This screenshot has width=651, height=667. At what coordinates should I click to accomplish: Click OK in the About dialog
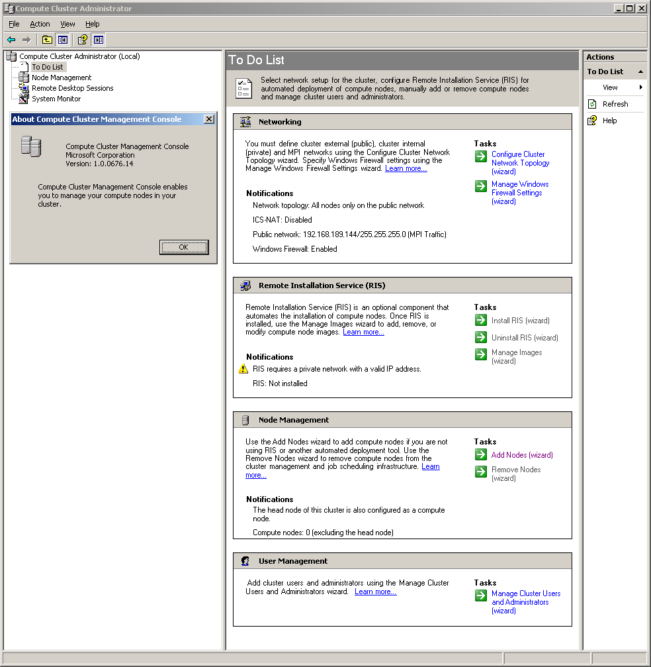(x=183, y=247)
